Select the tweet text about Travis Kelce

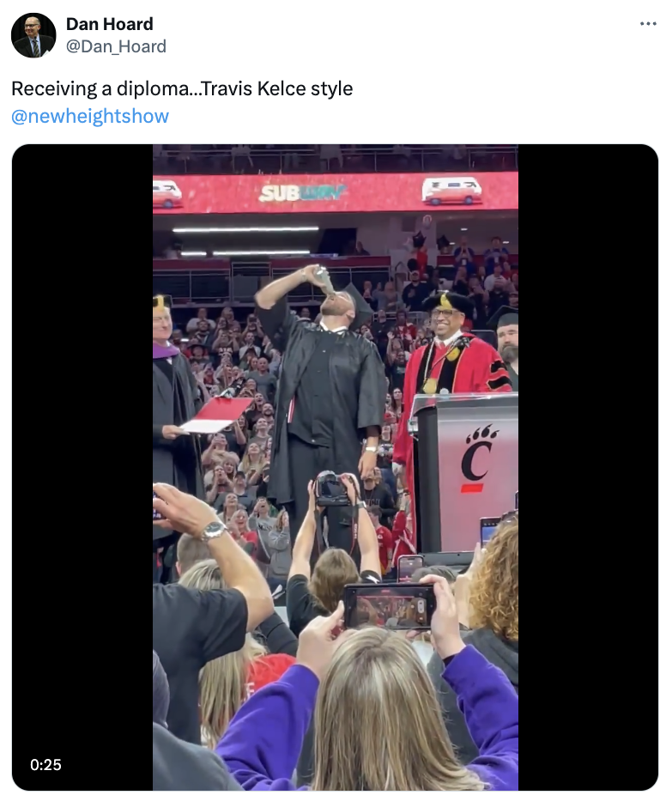(x=182, y=88)
